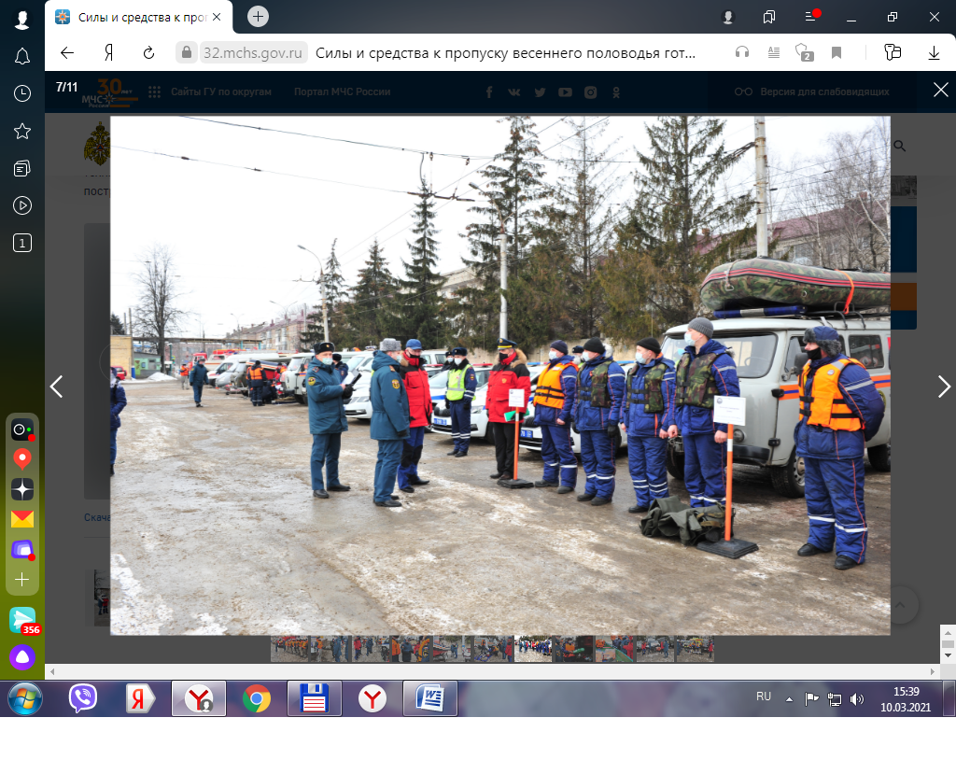Open the sparkle star app in the sidebar dock
Screen dimensions: 956x774
[22, 489]
